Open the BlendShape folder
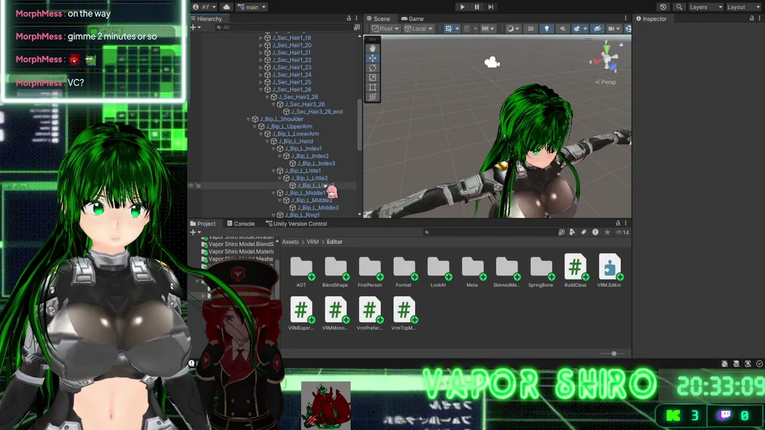The image size is (765, 430). click(335, 272)
